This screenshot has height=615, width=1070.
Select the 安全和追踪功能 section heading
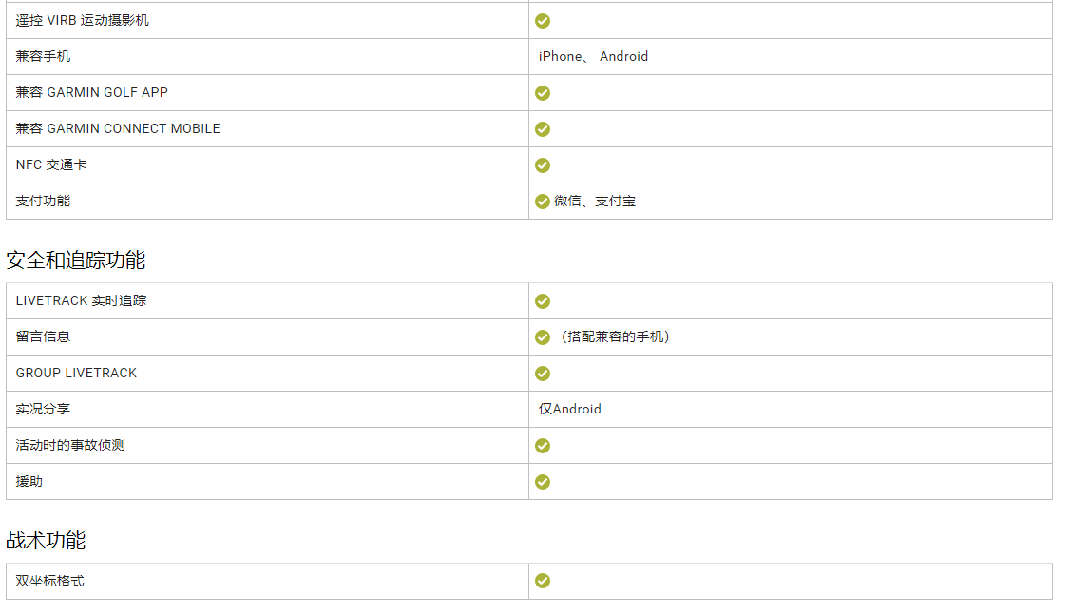[76, 260]
